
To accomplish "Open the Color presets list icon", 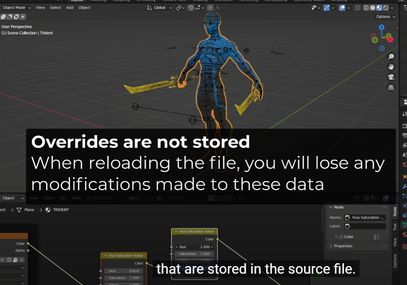I will 377,237.
